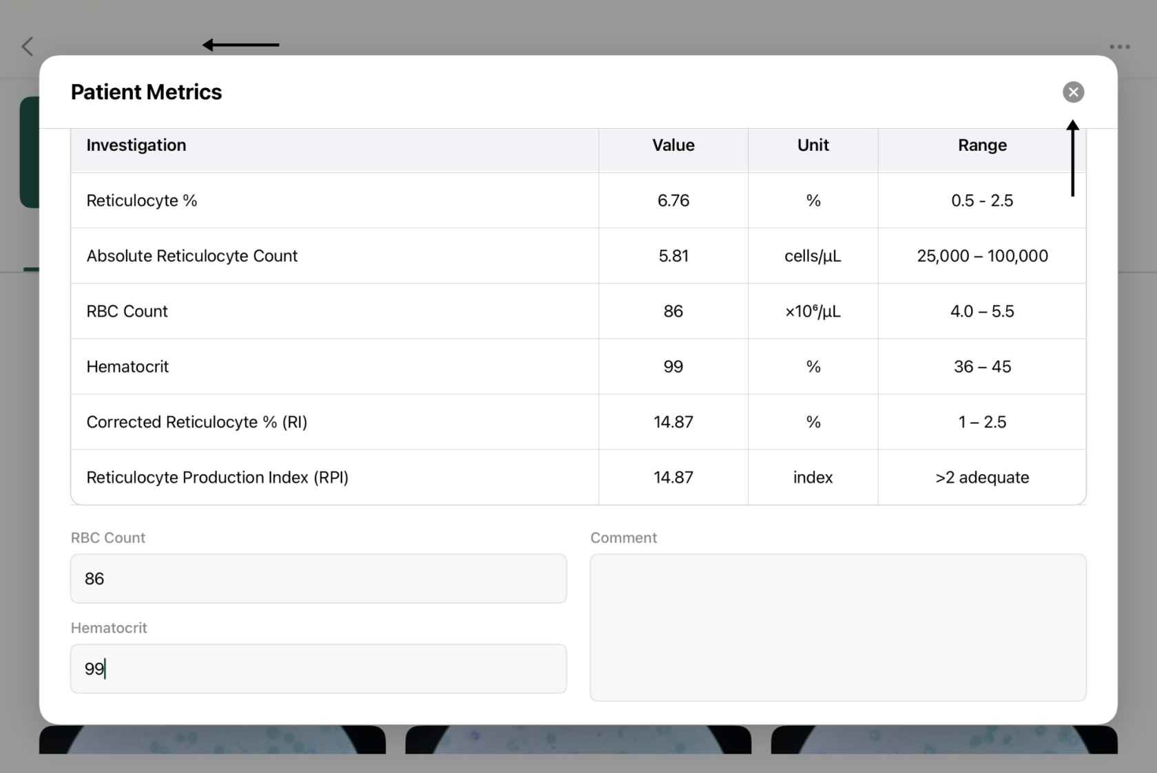Screen dimensions: 1157x773
Task: Click the 86 value in the table
Action: pos(674,311)
